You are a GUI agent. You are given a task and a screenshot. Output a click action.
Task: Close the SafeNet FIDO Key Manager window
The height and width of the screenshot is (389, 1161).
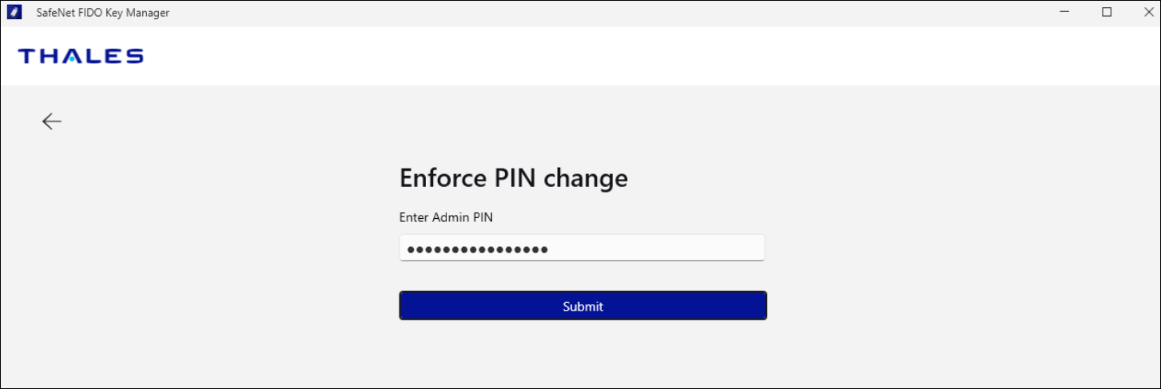coord(1144,12)
